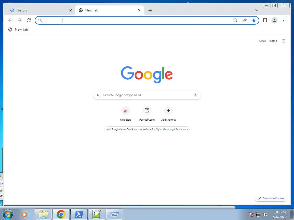Image resolution: width=294 pixels, height=220 pixels.
Task: Focus the Search Google or type a URL box
Action: (x=147, y=95)
